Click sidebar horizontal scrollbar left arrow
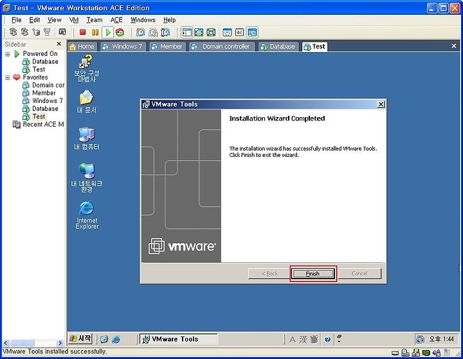Viewport: 463px width, 359px height. (6, 343)
